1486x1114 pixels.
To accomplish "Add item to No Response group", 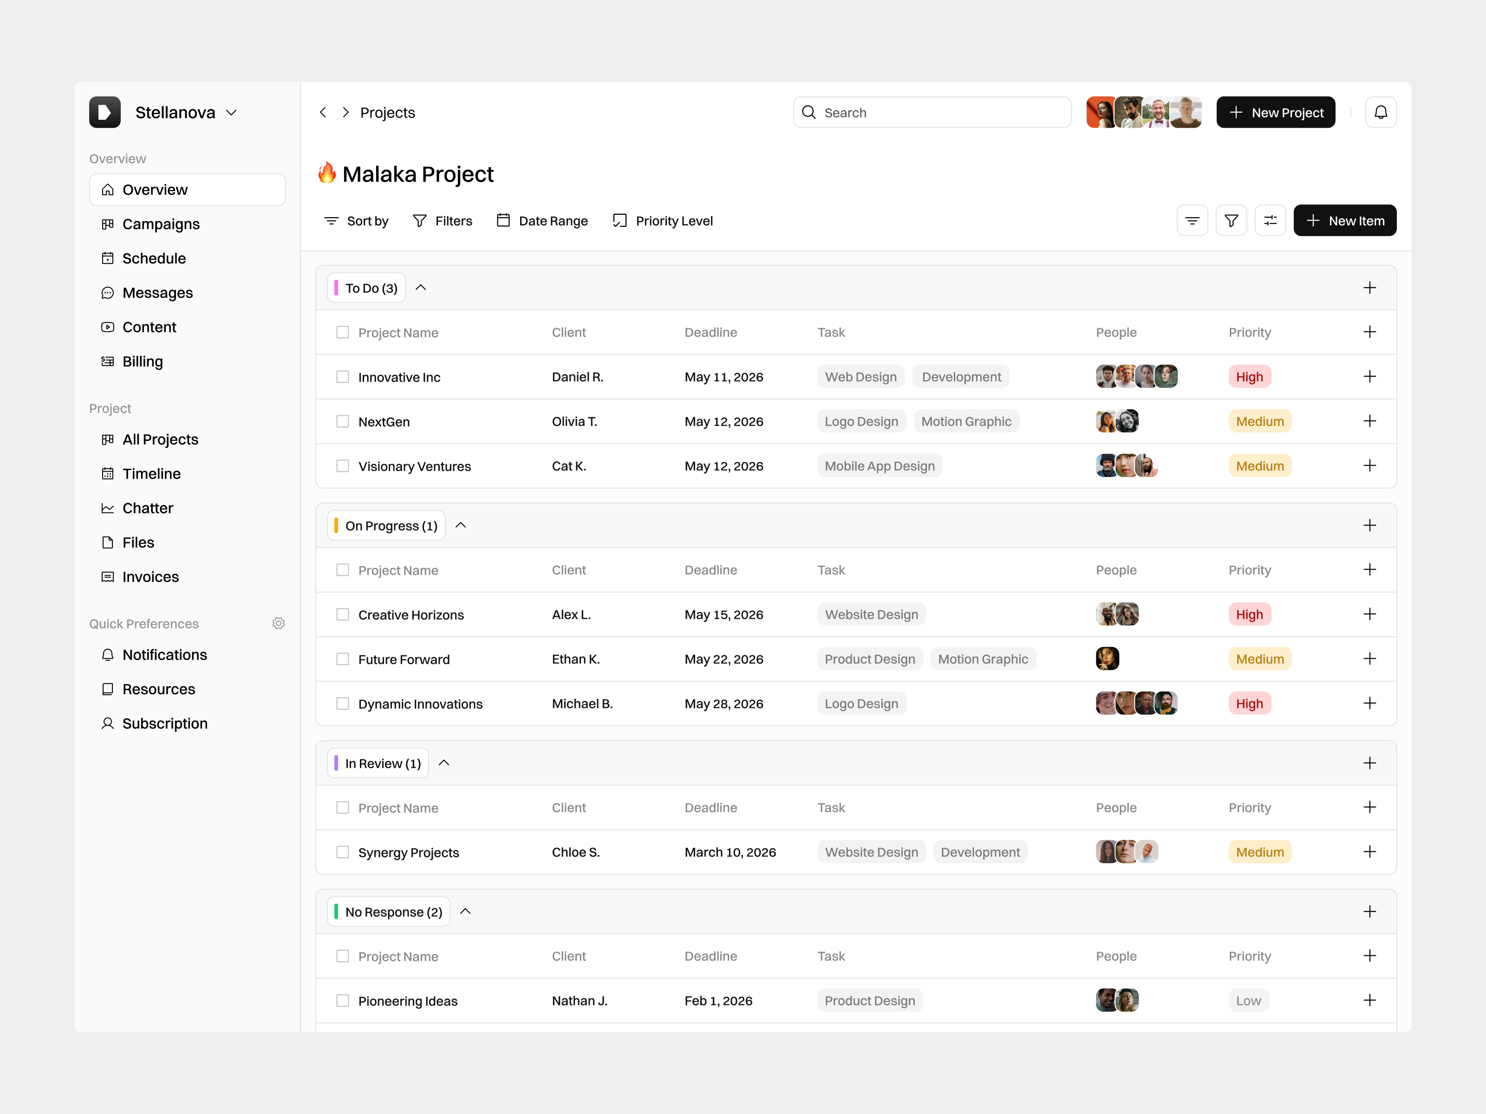I will click(1369, 911).
